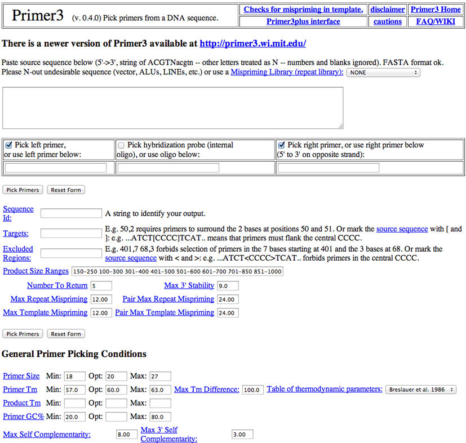This screenshot has width=466, height=443.
Task: Click the lower Pick Primers button
Action: click(23, 334)
